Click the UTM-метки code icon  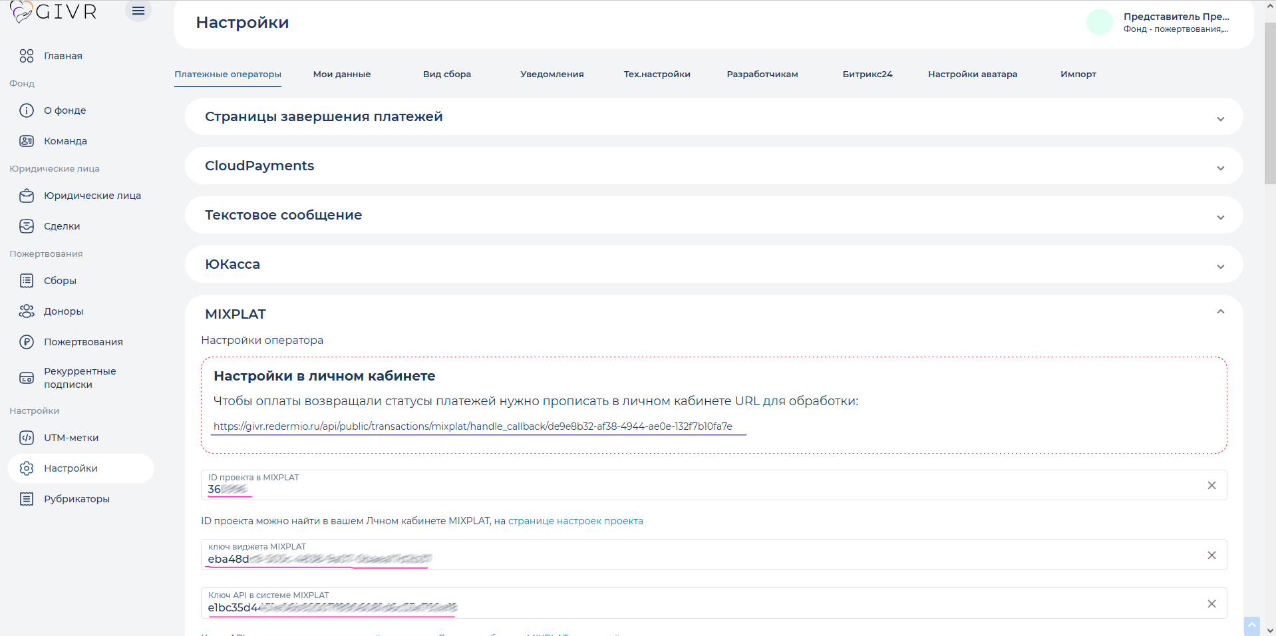27,438
